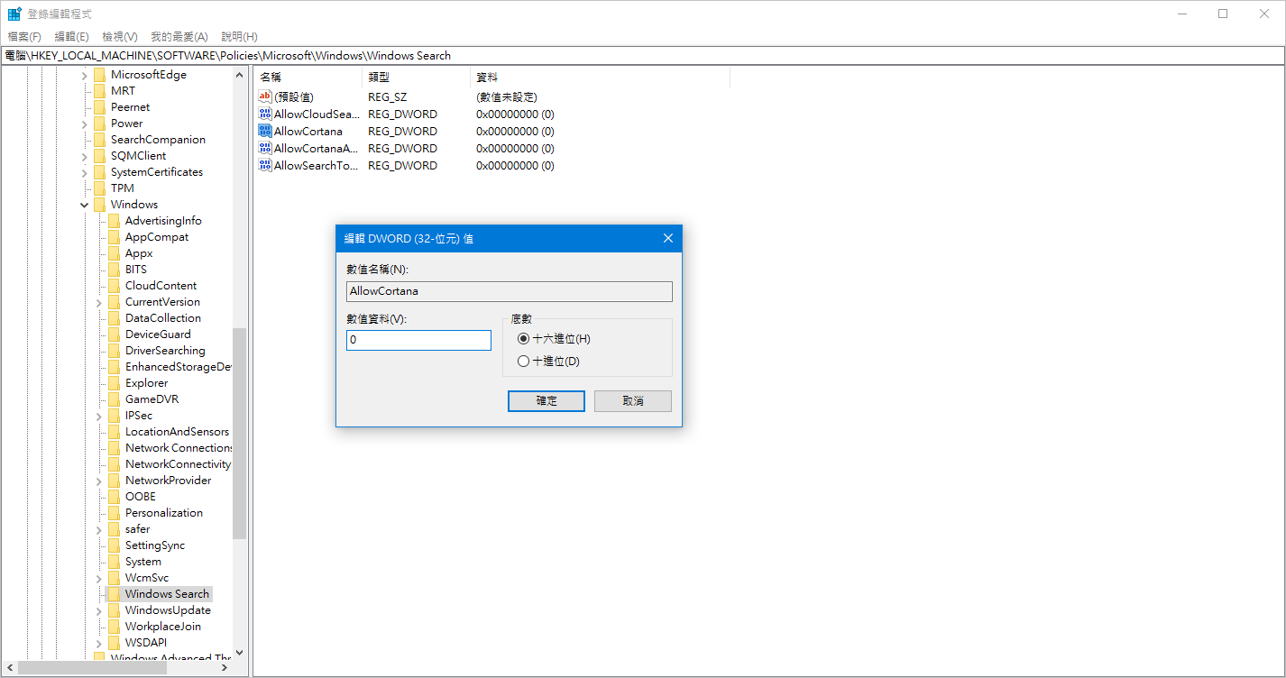Select the DriverSearching tree item
This screenshot has width=1286, height=678.
[x=165, y=351]
